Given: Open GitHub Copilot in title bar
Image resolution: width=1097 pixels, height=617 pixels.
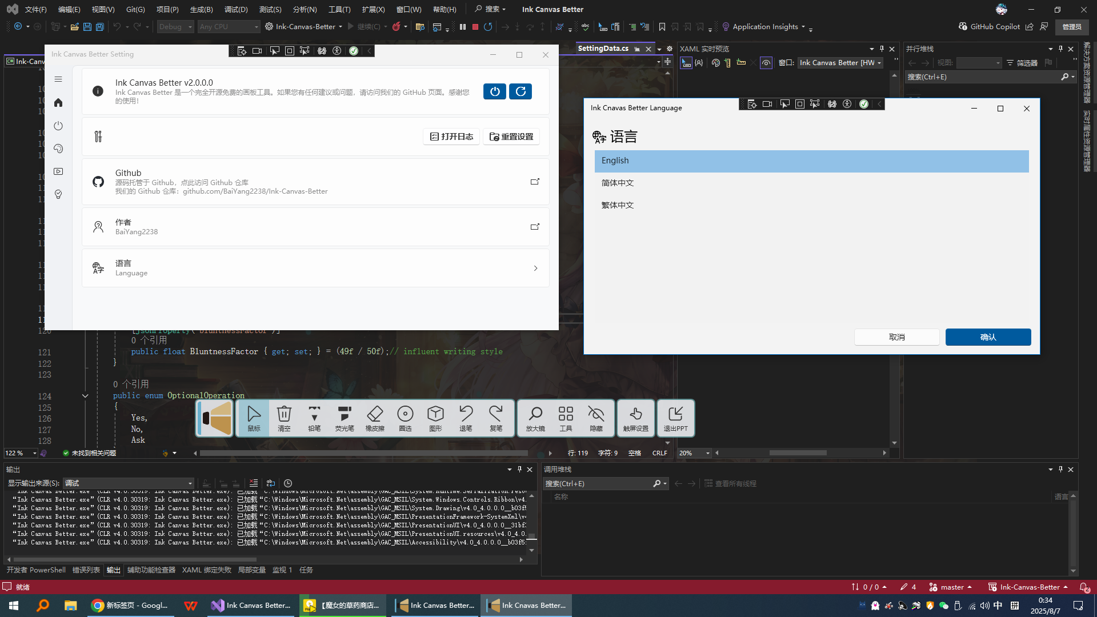Looking at the screenshot, I should click(x=989, y=27).
